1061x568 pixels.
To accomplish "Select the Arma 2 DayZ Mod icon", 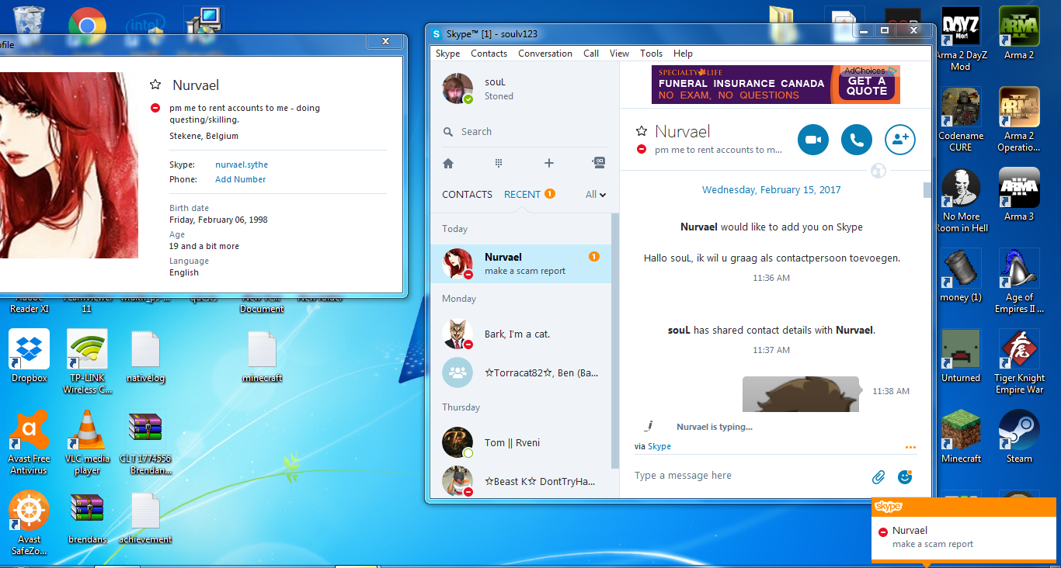I will click(962, 39).
